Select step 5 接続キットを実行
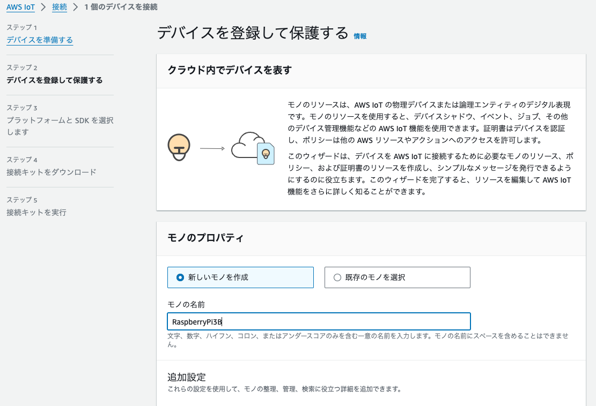 [36, 212]
